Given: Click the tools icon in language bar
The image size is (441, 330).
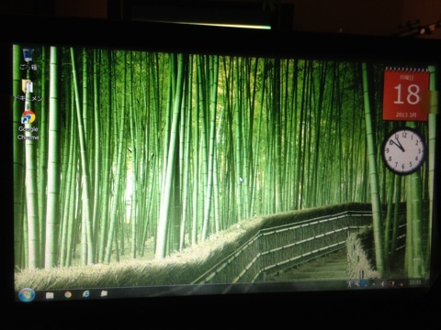Looking at the screenshot, I should (x=356, y=283).
